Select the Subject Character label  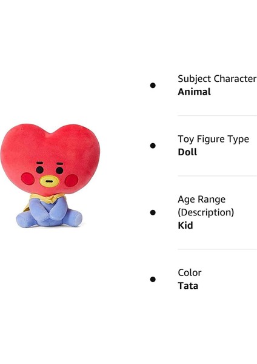point(217,79)
